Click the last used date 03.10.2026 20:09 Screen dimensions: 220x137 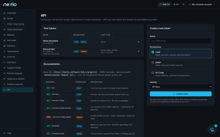tap(109, 50)
